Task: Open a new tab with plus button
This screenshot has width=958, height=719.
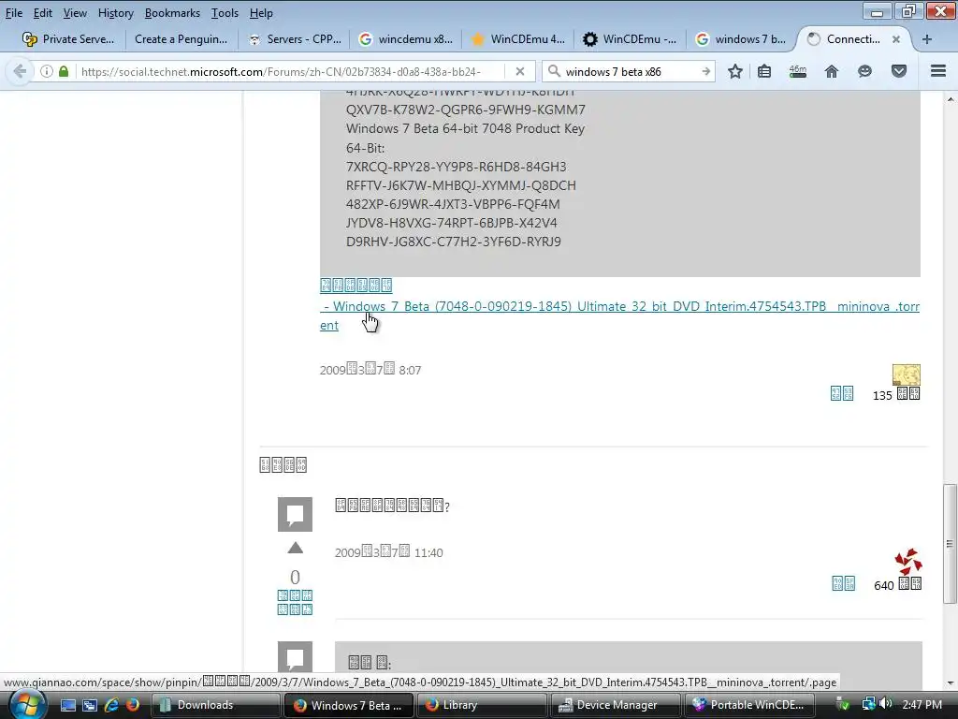Action: [927, 39]
